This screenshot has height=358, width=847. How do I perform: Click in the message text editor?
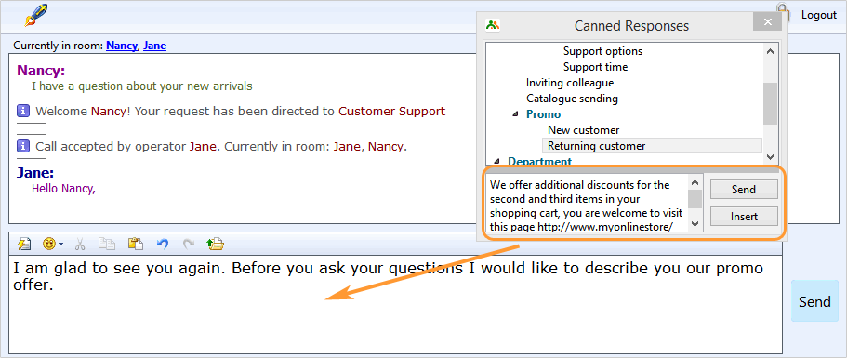click(x=395, y=305)
